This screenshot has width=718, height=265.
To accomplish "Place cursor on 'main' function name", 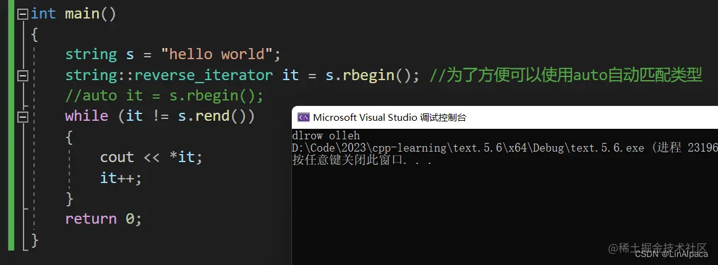I will coord(82,14).
